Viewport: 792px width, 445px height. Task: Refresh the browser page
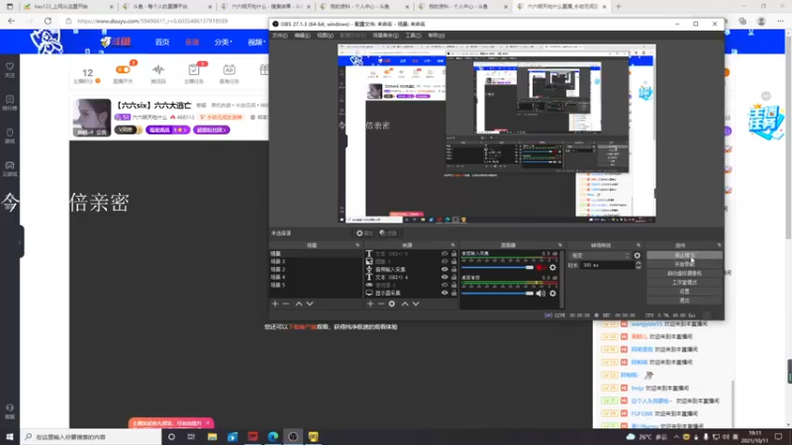pos(48,21)
